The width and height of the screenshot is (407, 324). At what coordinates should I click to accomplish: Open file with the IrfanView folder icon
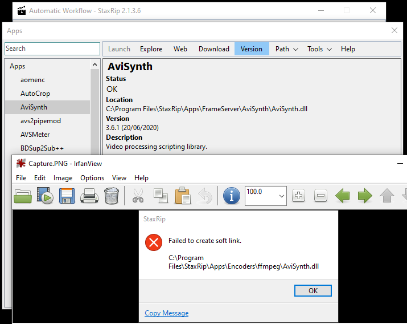click(23, 196)
